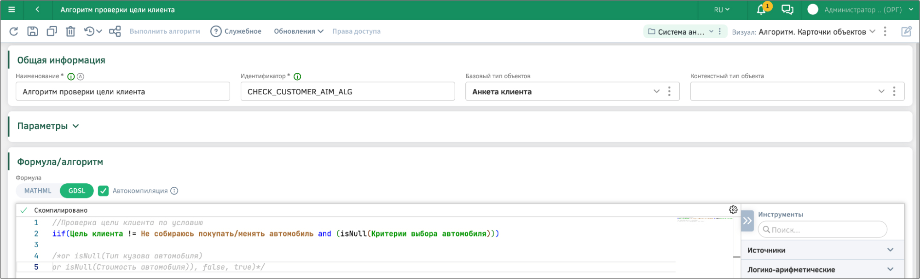920x279 pixels.
Task: Open code editor settings gear
Action: coord(733,210)
